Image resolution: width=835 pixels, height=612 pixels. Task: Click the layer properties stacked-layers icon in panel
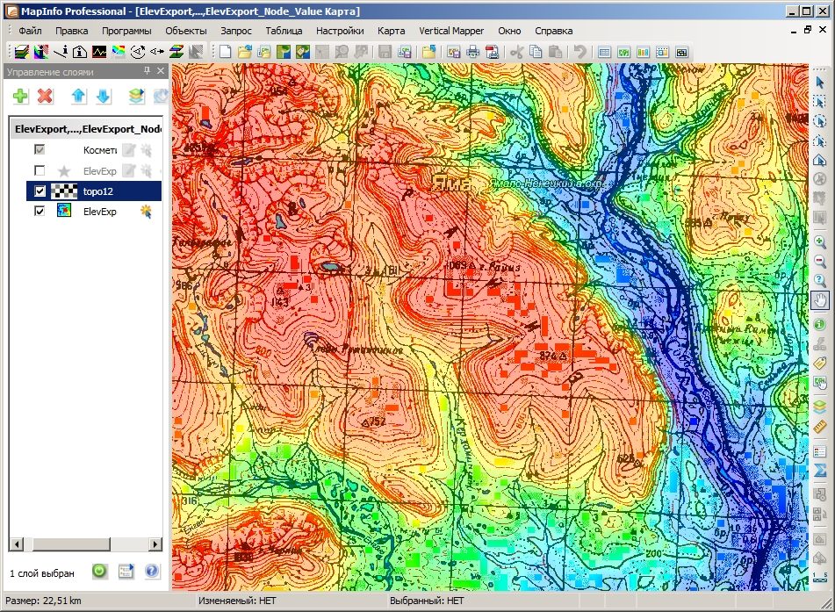click(136, 96)
